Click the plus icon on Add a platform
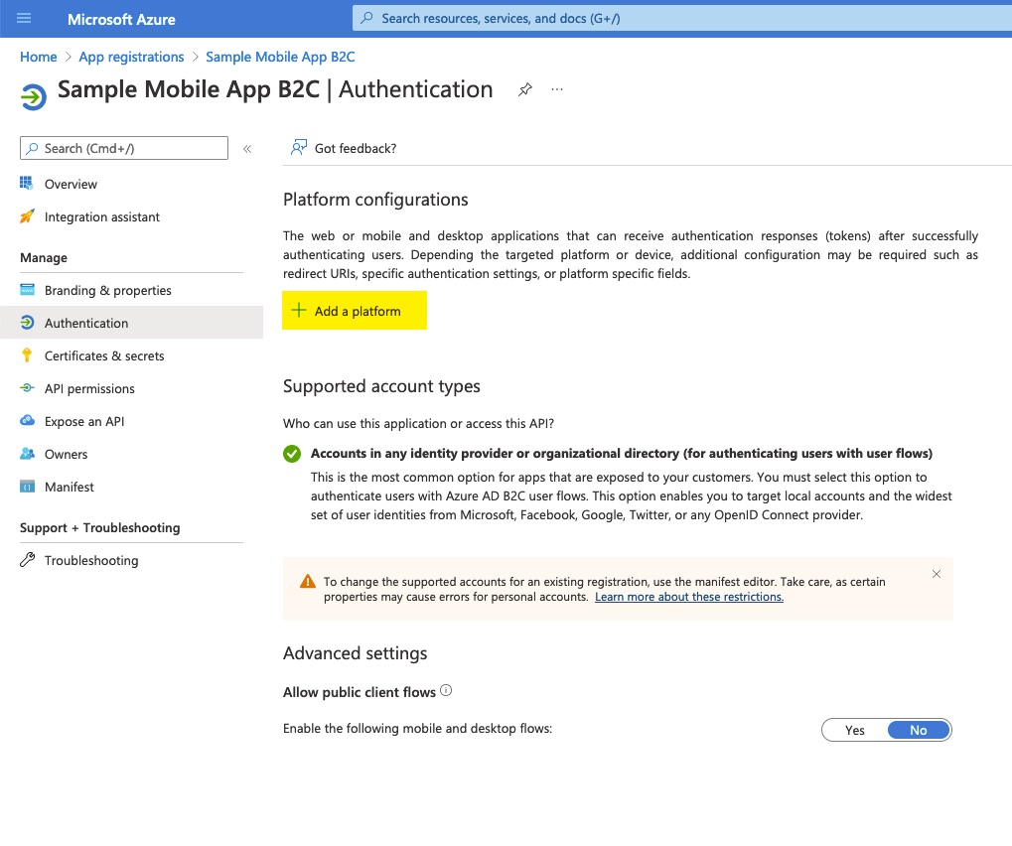This screenshot has width=1012, height=846. click(x=299, y=311)
